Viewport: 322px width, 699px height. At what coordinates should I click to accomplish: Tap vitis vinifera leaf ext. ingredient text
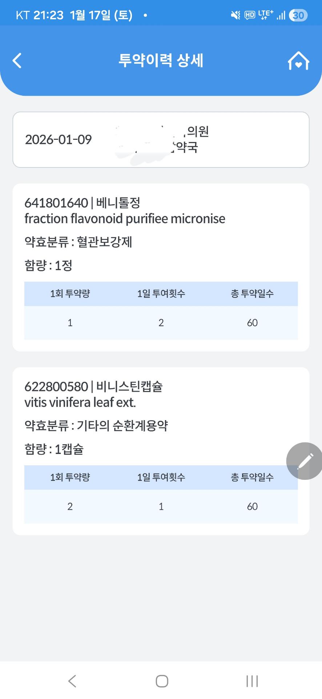point(80,403)
